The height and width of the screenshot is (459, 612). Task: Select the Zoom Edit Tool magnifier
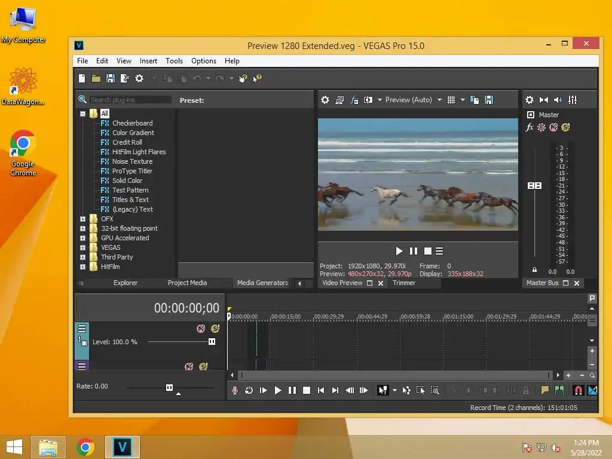[x=435, y=390]
